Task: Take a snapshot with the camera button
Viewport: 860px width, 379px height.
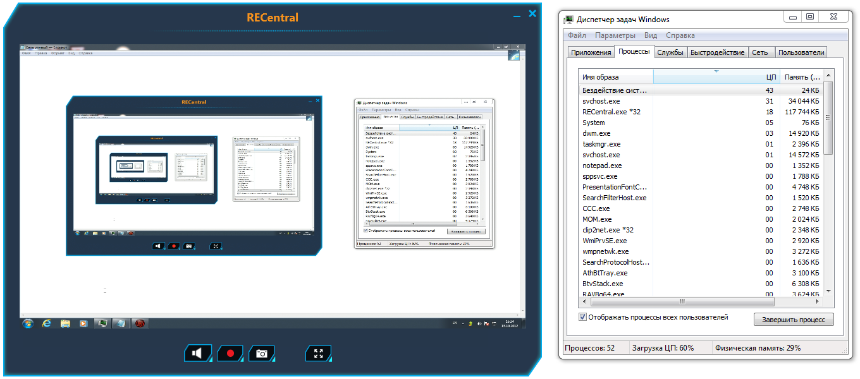Action: point(262,353)
